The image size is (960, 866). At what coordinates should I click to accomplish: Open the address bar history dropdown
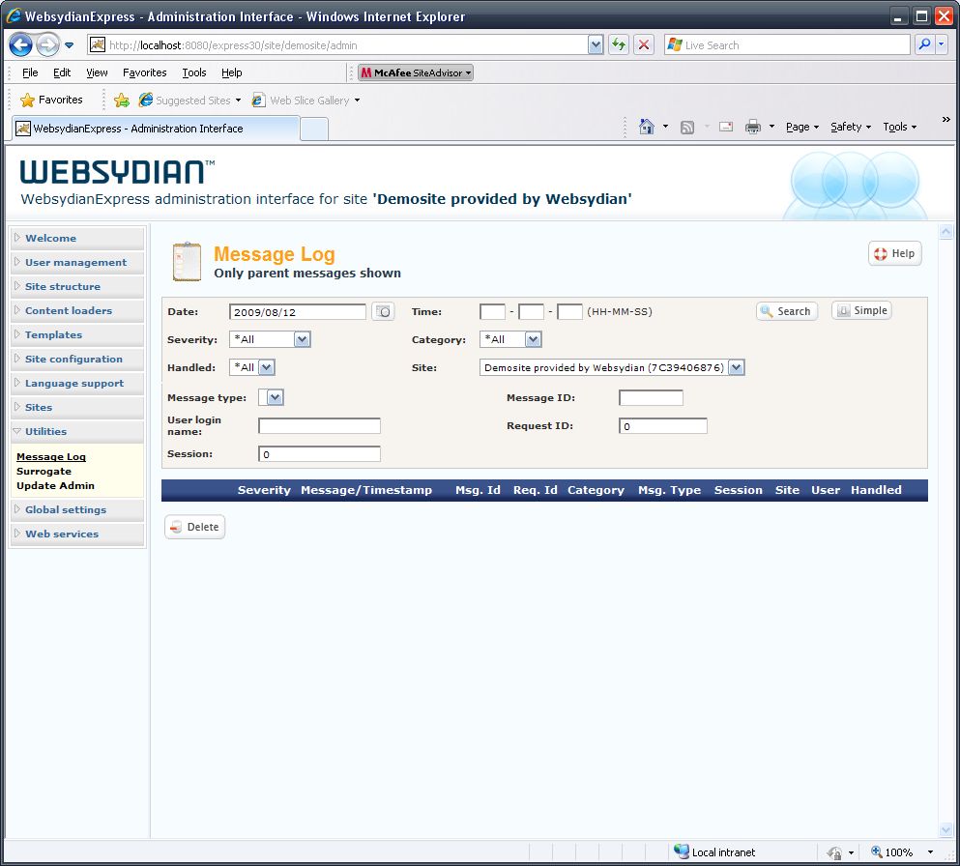click(x=596, y=44)
